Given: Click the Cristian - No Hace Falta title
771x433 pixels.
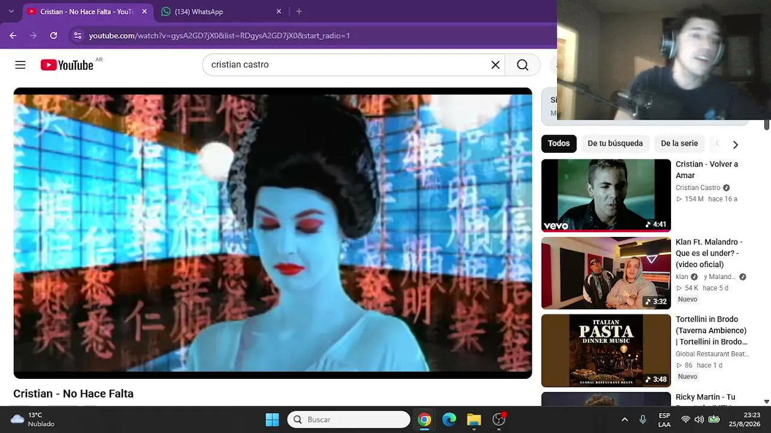Looking at the screenshot, I should point(73,394).
